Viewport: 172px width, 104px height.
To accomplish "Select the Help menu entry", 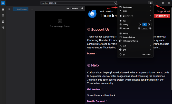I will (135, 50).
